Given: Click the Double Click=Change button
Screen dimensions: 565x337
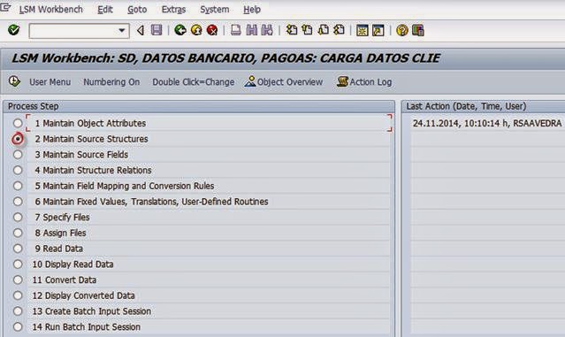Looking at the screenshot, I should [193, 81].
